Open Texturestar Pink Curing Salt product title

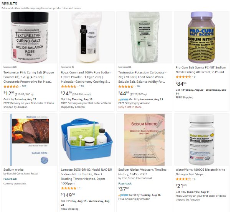point(28,77)
